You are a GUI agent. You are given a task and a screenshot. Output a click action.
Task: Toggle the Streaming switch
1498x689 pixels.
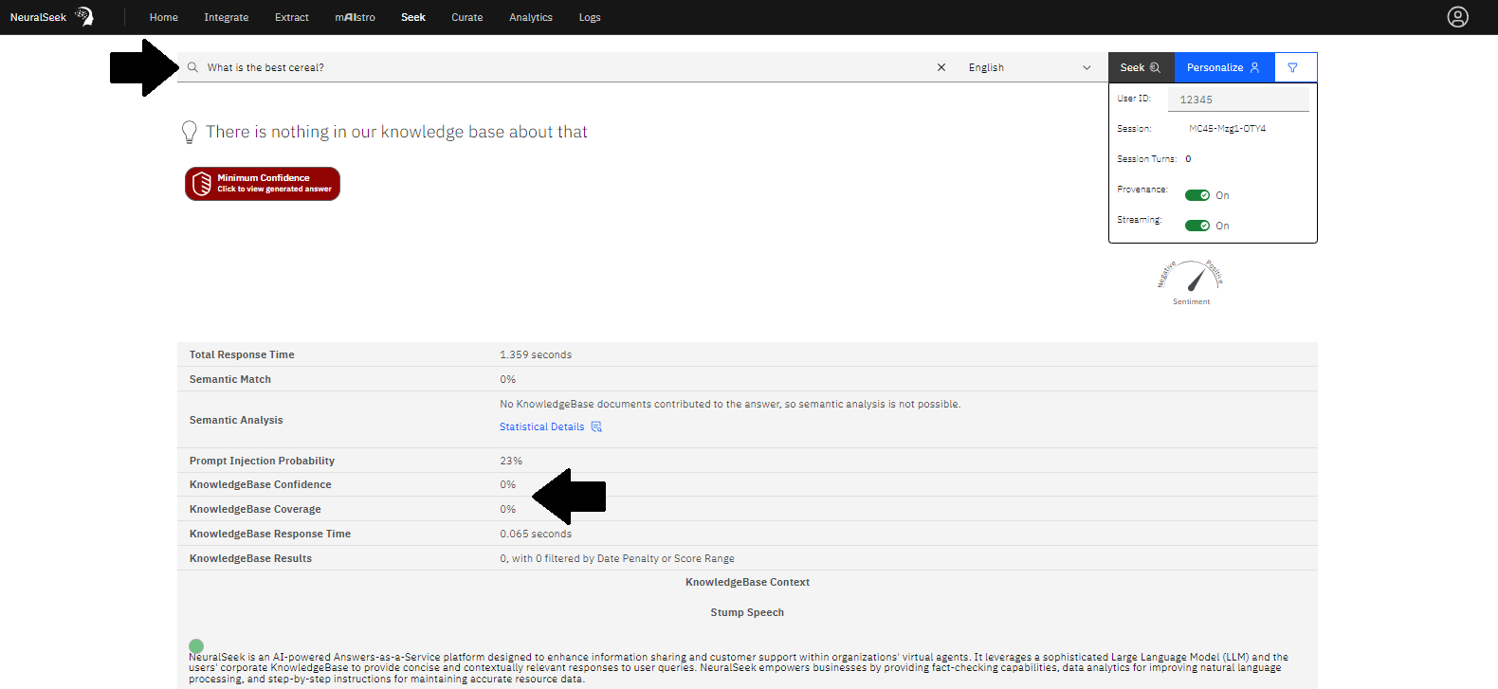(x=1197, y=226)
